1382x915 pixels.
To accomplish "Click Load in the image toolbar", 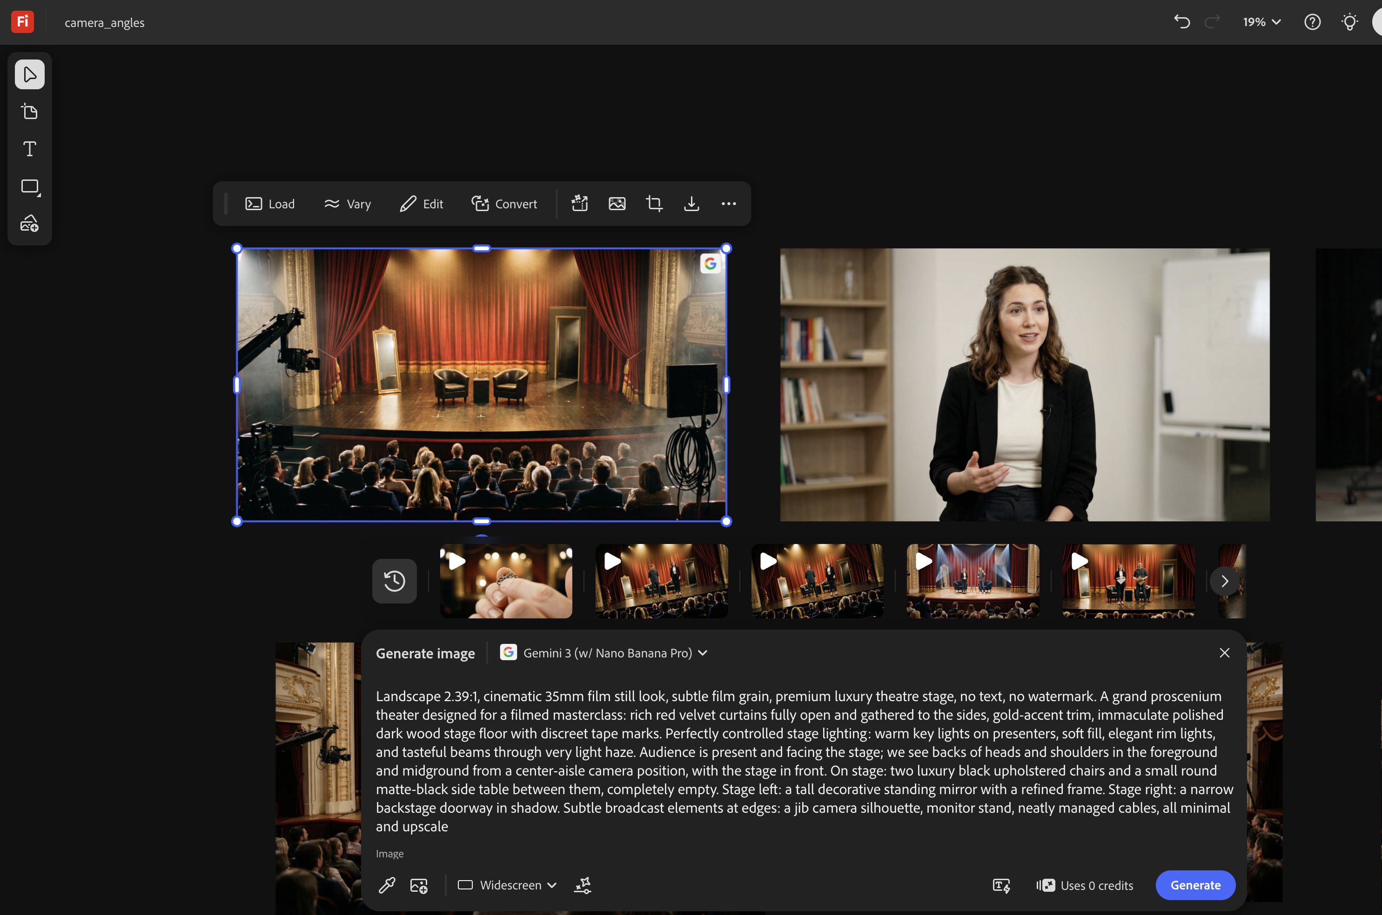I will (270, 204).
